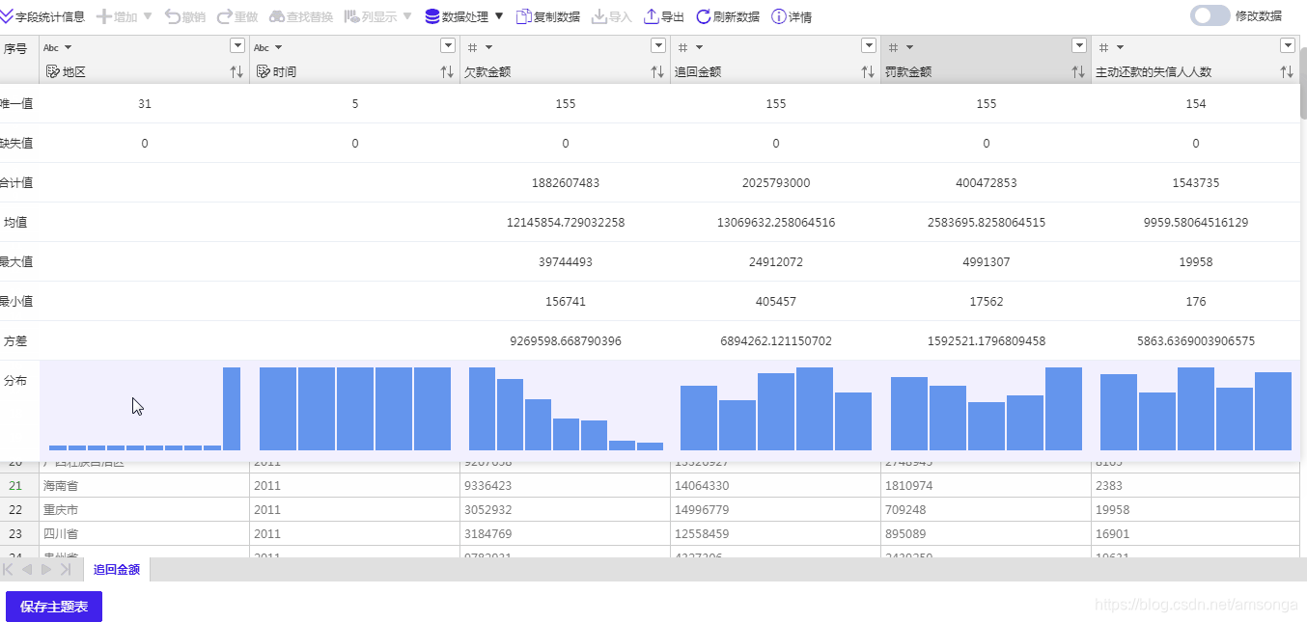This screenshot has height=622, width=1307.
Task: Change the Abc data type of 地区 column
Action: coord(58,48)
